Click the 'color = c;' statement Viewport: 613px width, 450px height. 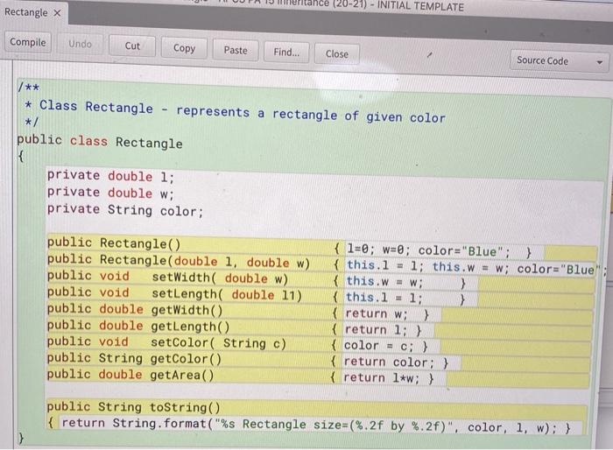(378, 346)
